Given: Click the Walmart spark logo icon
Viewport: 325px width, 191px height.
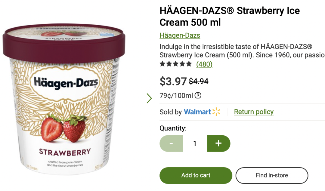Looking at the screenshot, I should [216, 112].
